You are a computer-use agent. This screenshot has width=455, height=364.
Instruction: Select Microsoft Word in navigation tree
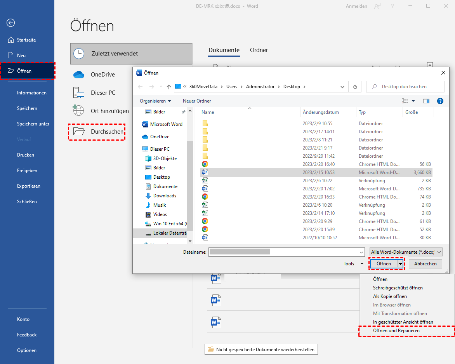(162, 124)
